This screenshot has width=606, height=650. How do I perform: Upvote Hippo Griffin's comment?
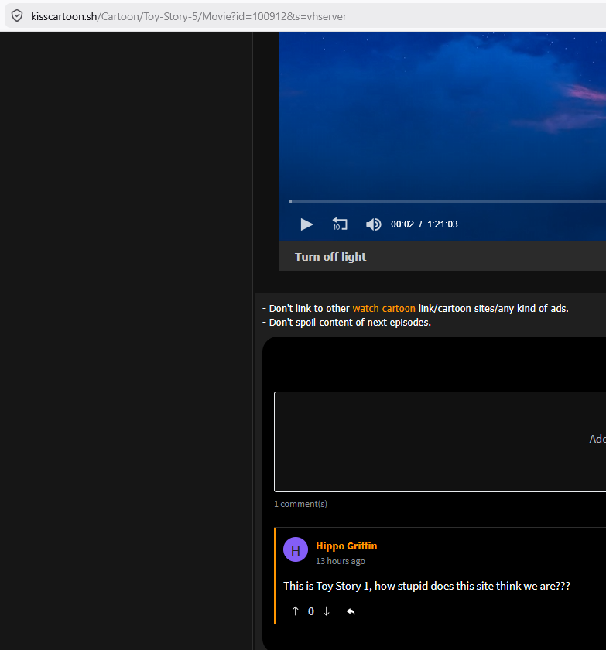pyautogui.click(x=295, y=611)
